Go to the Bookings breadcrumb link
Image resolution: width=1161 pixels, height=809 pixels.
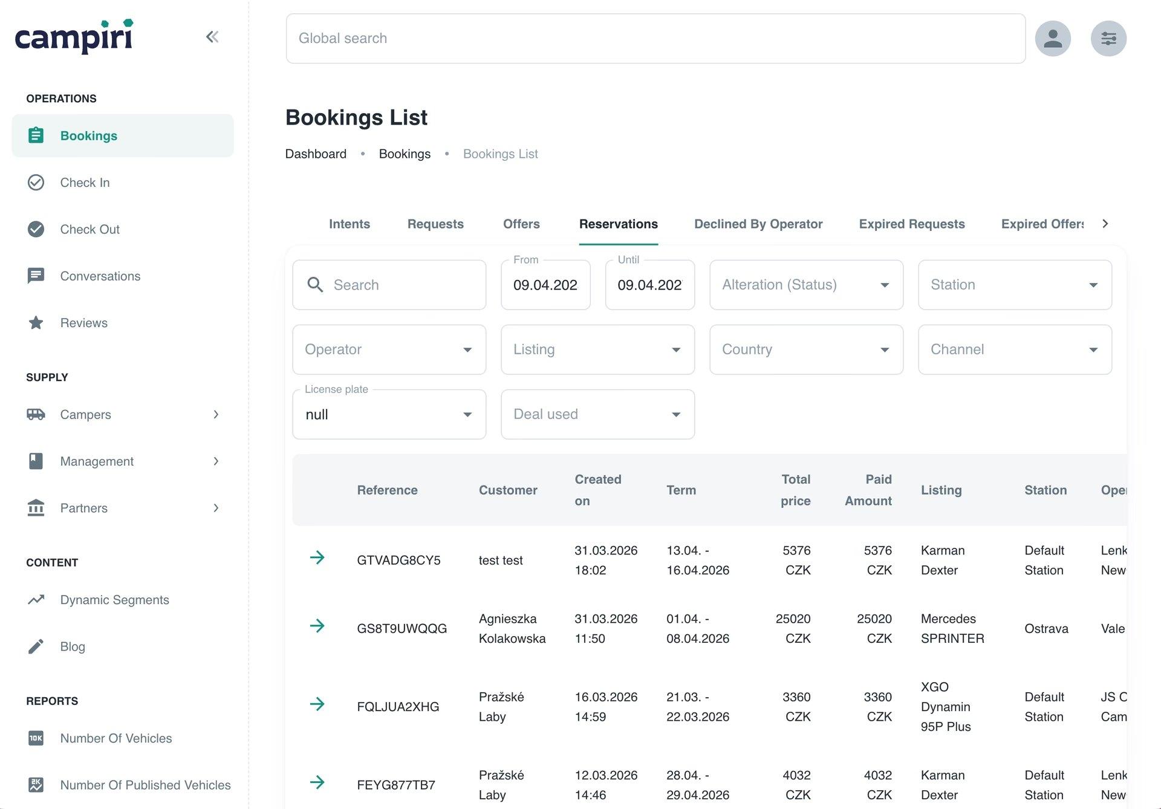[x=405, y=154]
